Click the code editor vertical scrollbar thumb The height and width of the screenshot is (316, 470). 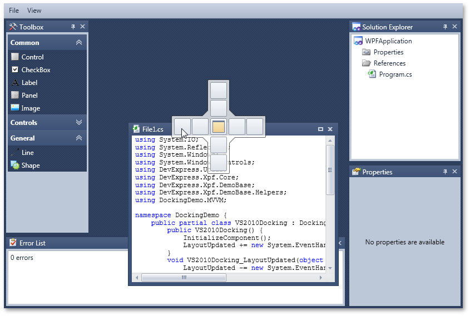[x=330, y=172]
